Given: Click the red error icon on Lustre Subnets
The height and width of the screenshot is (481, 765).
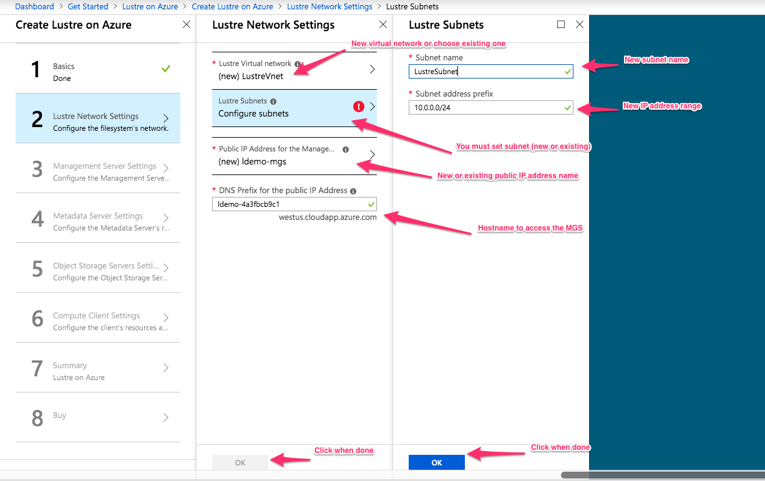Looking at the screenshot, I should tap(358, 107).
